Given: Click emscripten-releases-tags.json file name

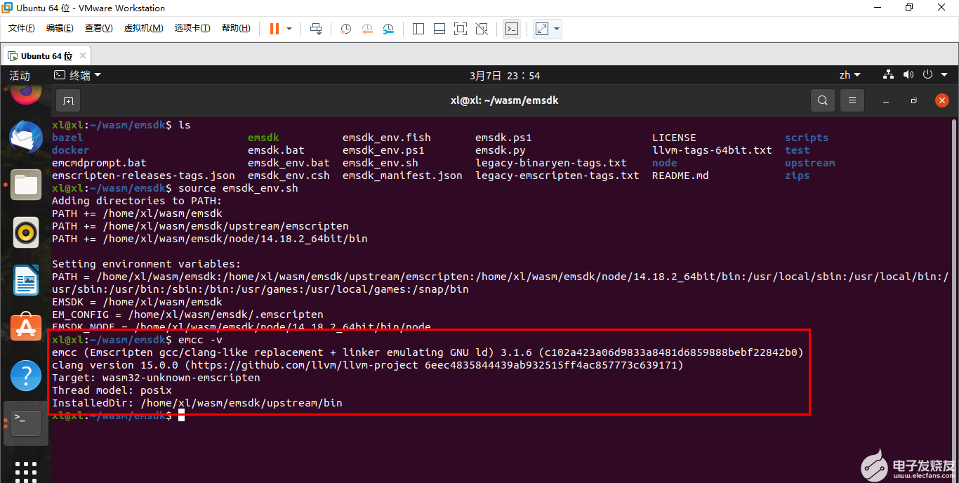Looking at the screenshot, I should (143, 176).
